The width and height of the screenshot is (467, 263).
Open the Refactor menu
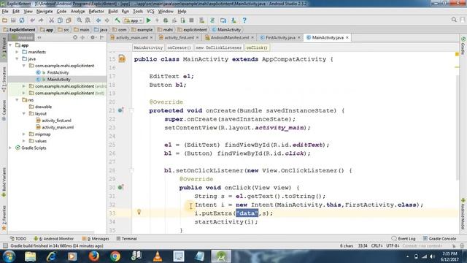coord(96,12)
